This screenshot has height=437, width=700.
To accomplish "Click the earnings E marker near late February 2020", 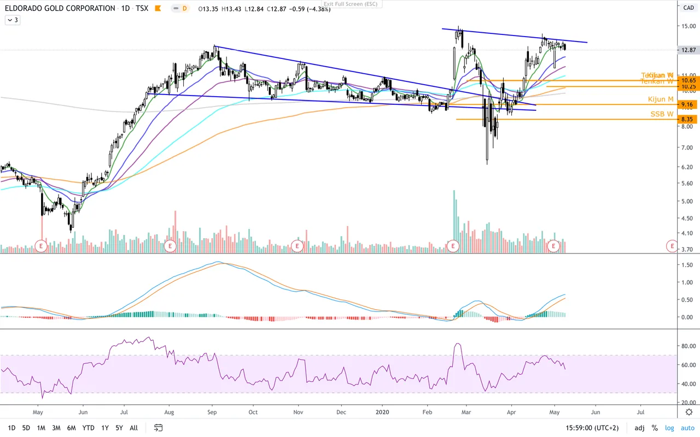I will [452, 246].
